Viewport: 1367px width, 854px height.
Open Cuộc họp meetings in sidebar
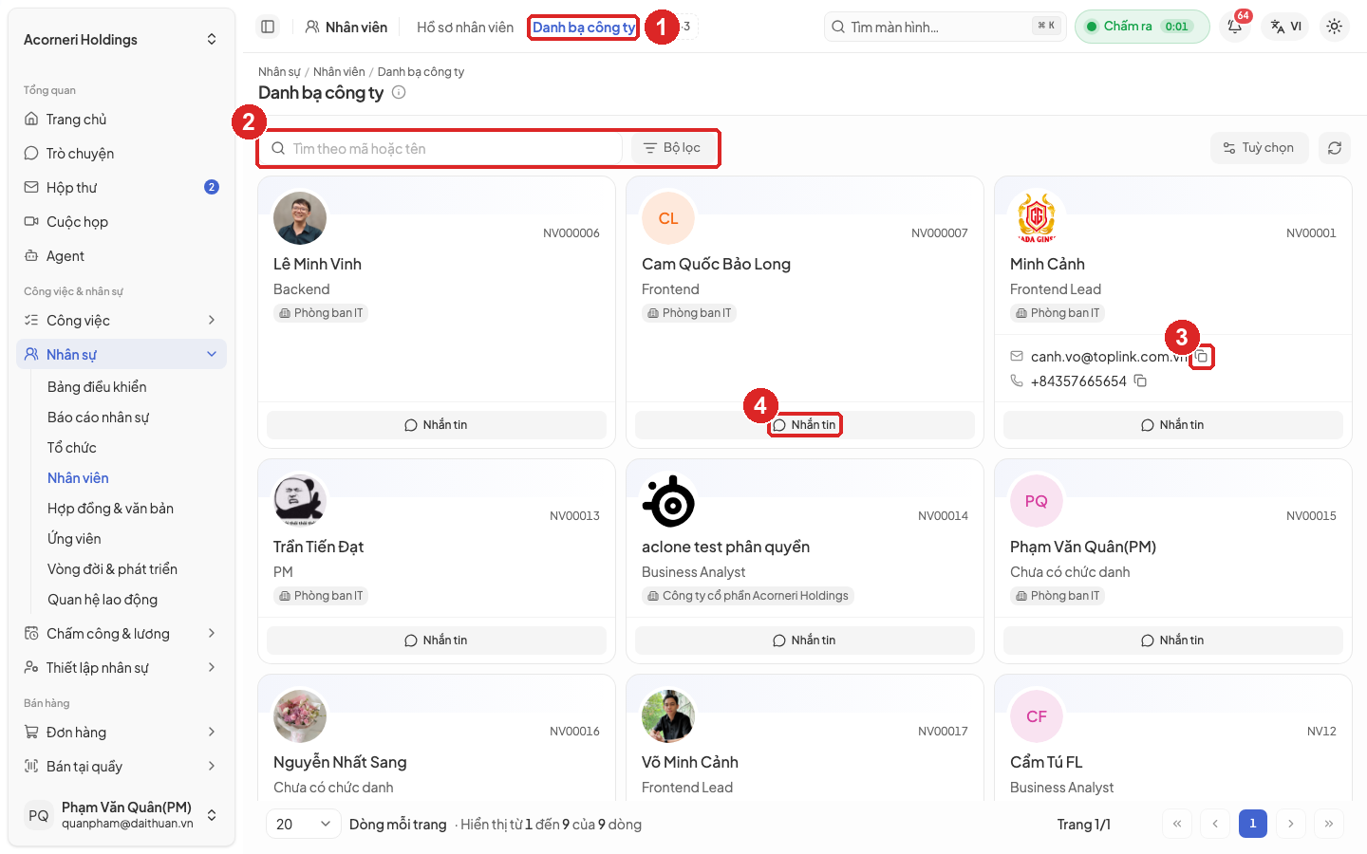click(x=122, y=222)
